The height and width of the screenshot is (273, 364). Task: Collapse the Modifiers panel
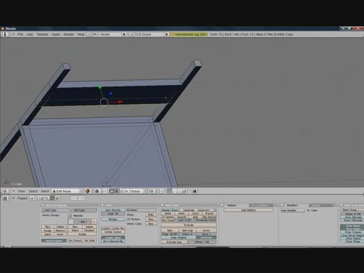282,205
